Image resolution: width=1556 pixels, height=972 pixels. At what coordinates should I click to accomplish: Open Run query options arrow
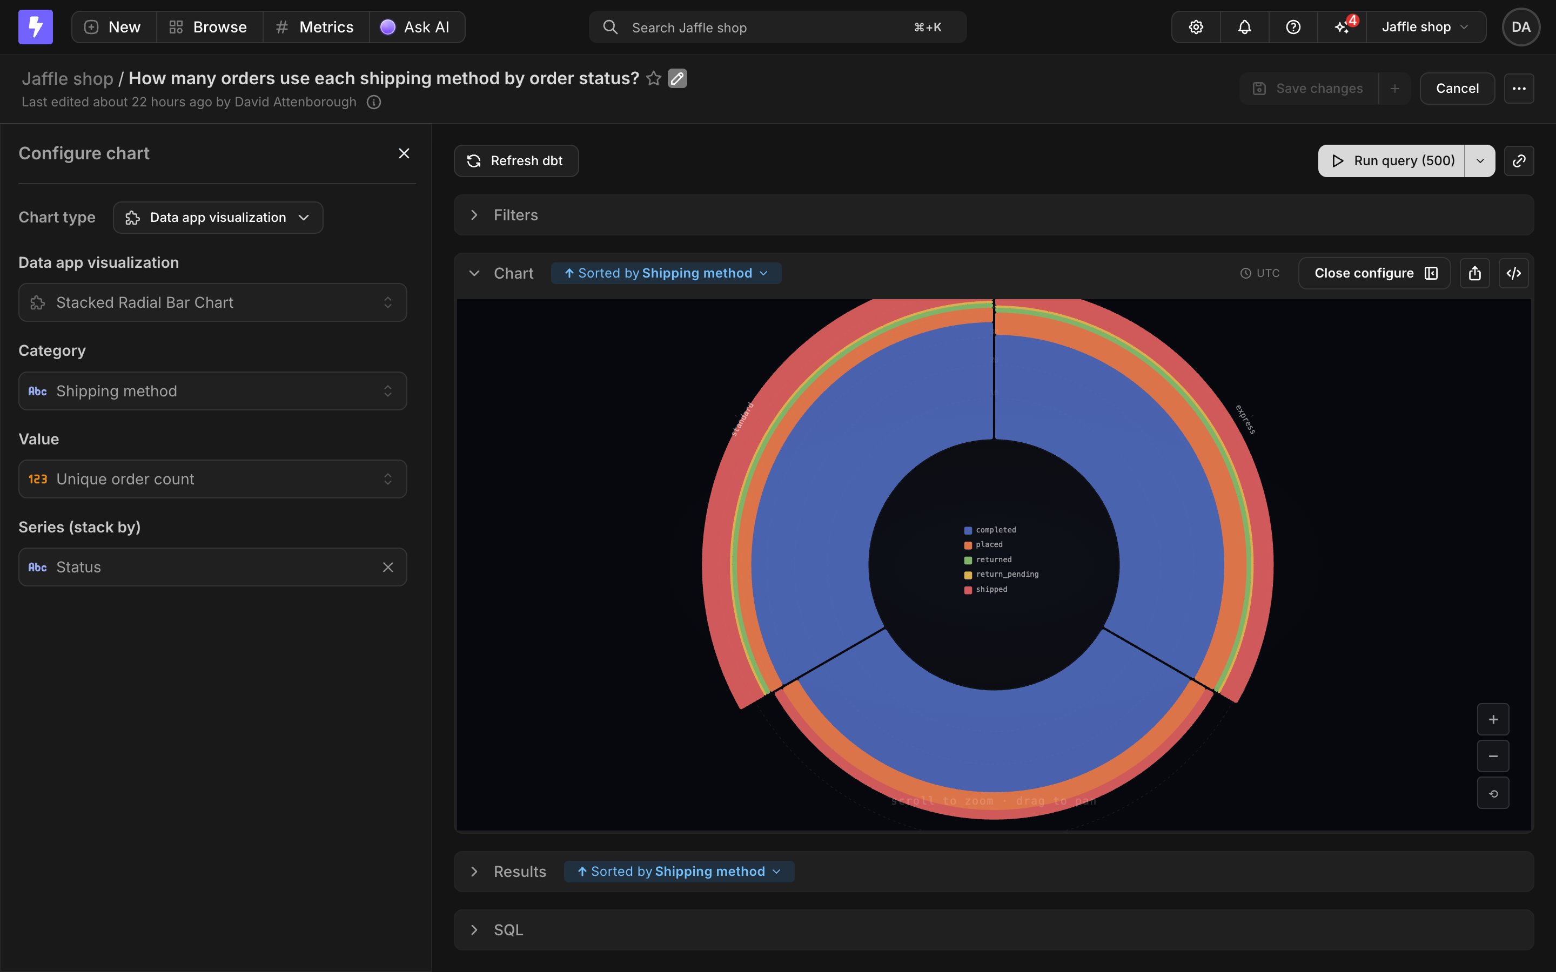tap(1480, 161)
